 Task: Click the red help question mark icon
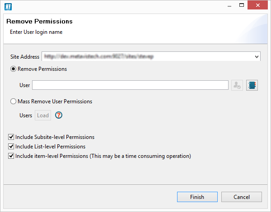click(58, 115)
